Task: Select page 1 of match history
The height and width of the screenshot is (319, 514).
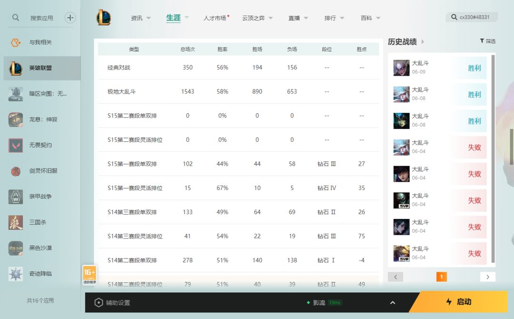Action: pos(442,277)
